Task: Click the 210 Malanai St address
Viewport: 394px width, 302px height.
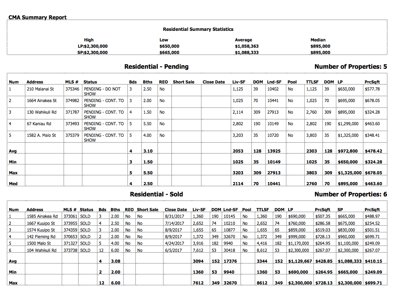Action: click(40, 89)
